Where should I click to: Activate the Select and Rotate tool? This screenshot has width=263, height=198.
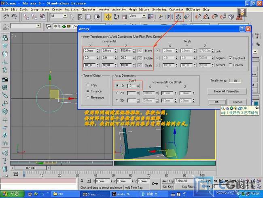tap(116, 17)
